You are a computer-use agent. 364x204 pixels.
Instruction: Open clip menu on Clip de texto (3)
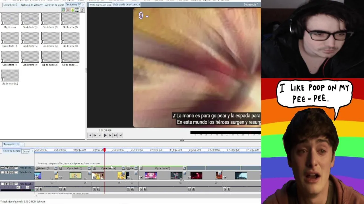(x=89, y=168)
